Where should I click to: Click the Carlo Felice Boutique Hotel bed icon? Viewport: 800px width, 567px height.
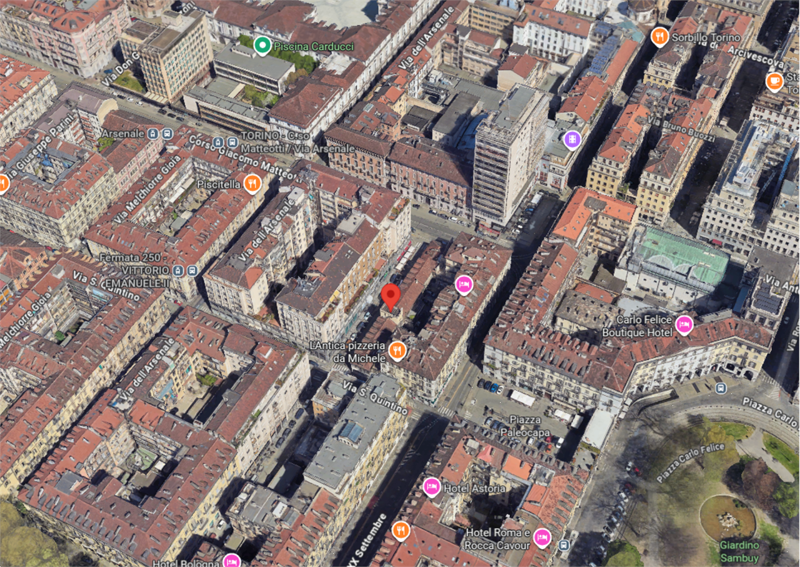click(684, 325)
